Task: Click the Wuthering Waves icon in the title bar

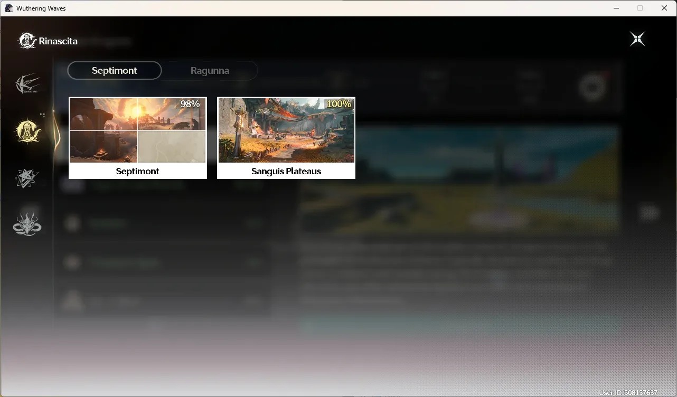Action: tap(8, 8)
